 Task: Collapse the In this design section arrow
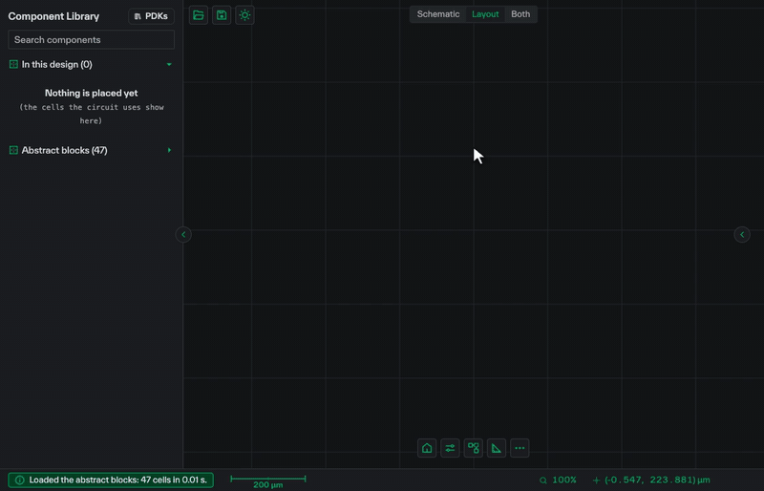[169, 64]
